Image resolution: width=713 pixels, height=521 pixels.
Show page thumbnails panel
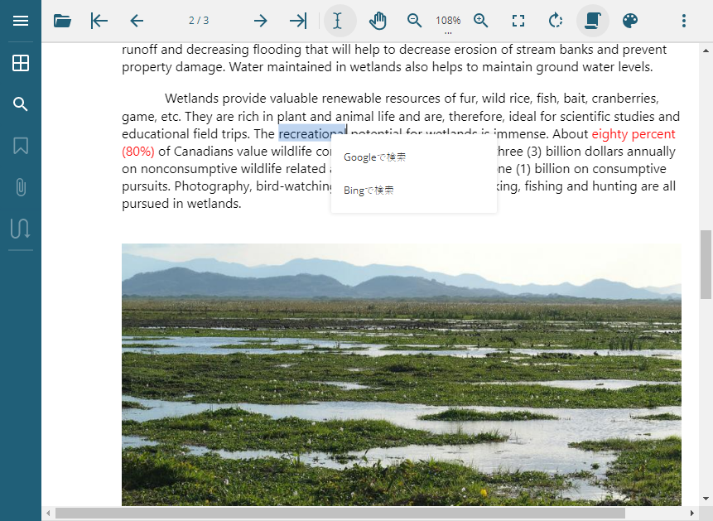tap(21, 63)
